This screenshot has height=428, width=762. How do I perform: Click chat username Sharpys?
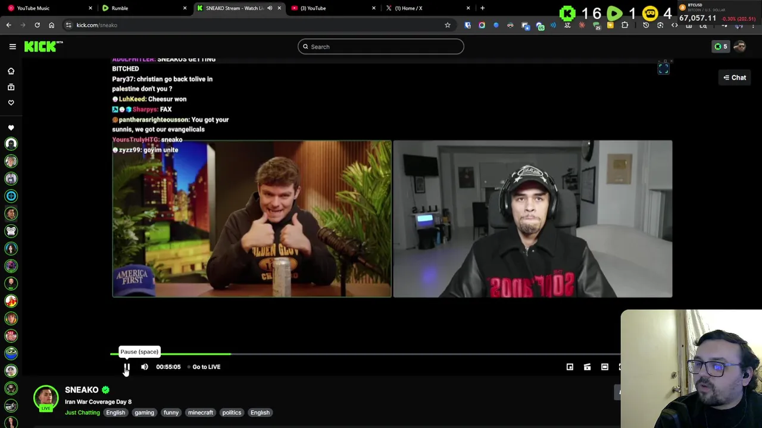(145, 109)
